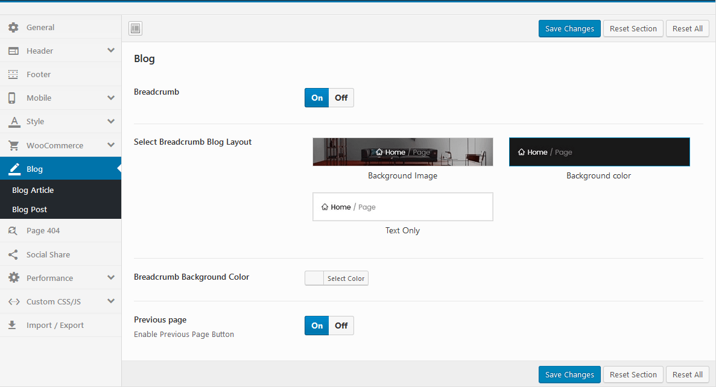The width and height of the screenshot is (716, 387).
Task: Click the Custom CSS/JS code icon
Action: click(x=14, y=301)
